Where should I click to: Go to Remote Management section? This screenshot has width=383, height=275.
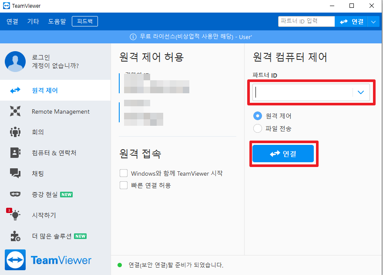55,111
